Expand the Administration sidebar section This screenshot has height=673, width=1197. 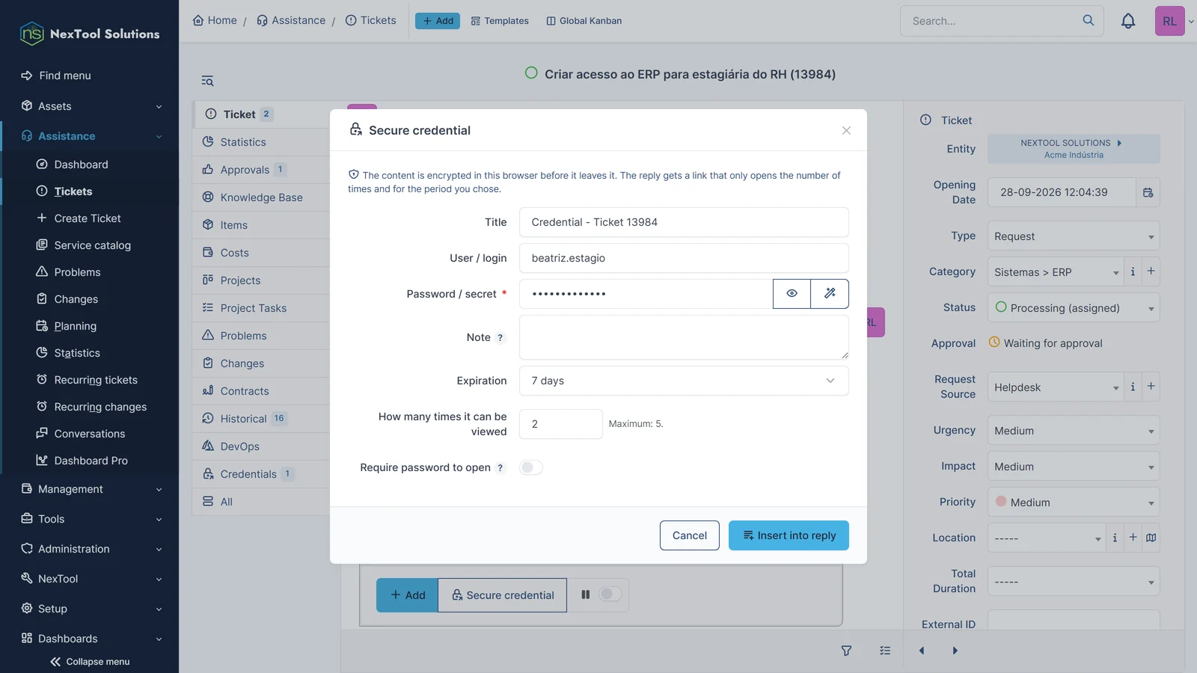pos(90,549)
